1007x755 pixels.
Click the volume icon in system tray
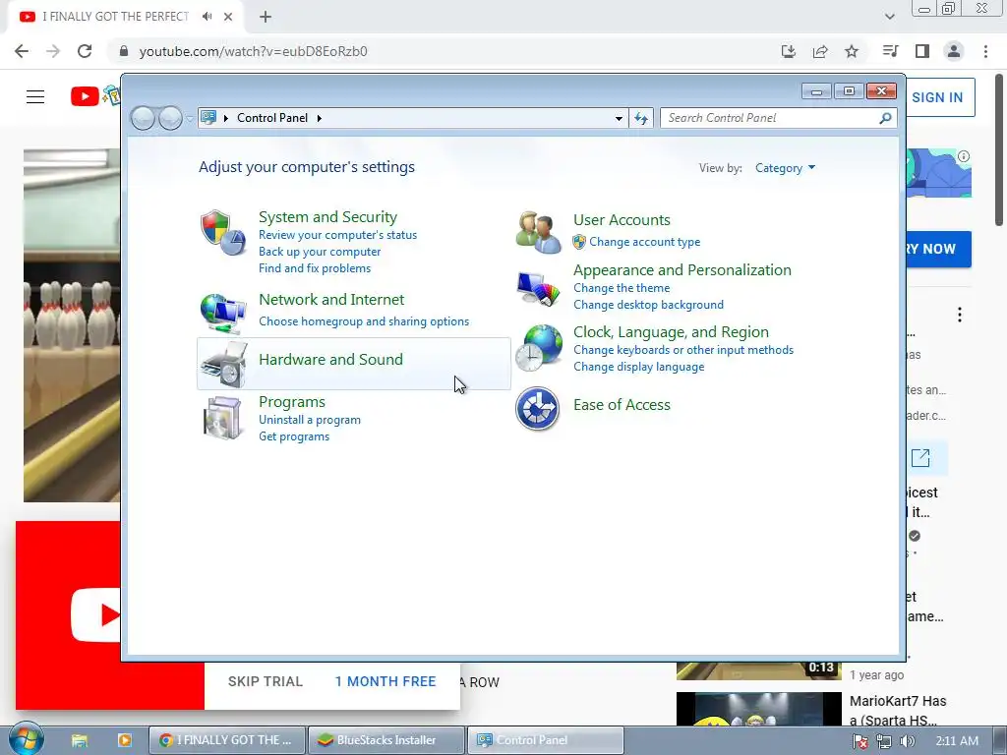click(908, 741)
